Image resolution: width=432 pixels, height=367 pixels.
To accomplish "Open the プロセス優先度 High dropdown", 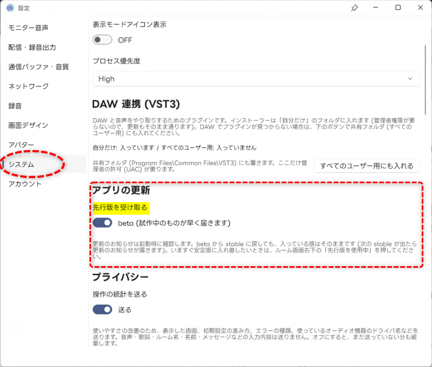I will tap(256, 79).
